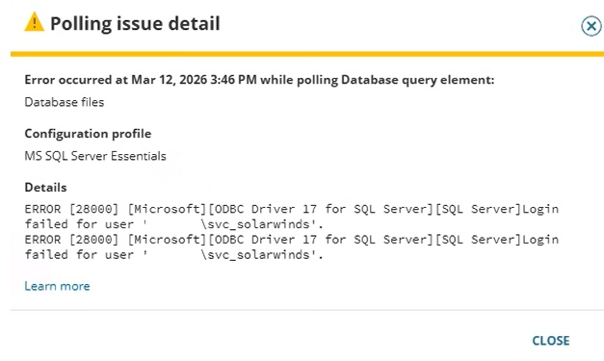This screenshot has height=361, width=604.
Task: Click svc_solarwinds in the first error message
Action: click(258, 224)
